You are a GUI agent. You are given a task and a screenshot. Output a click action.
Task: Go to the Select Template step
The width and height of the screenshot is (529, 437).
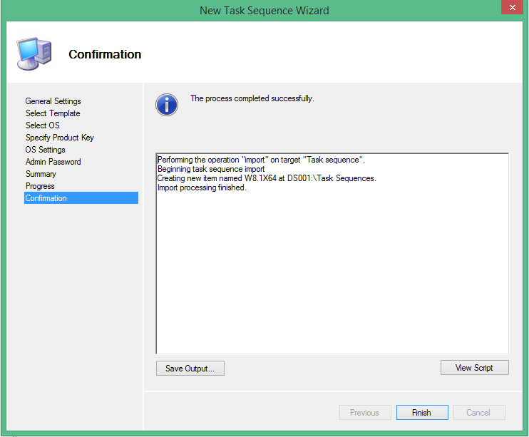[53, 113]
